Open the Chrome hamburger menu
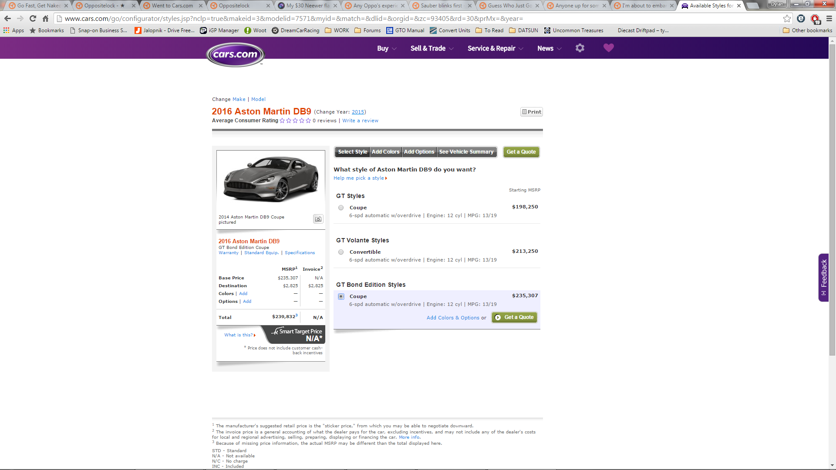The height and width of the screenshot is (470, 836). pyautogui.click(x=829, y=19)
